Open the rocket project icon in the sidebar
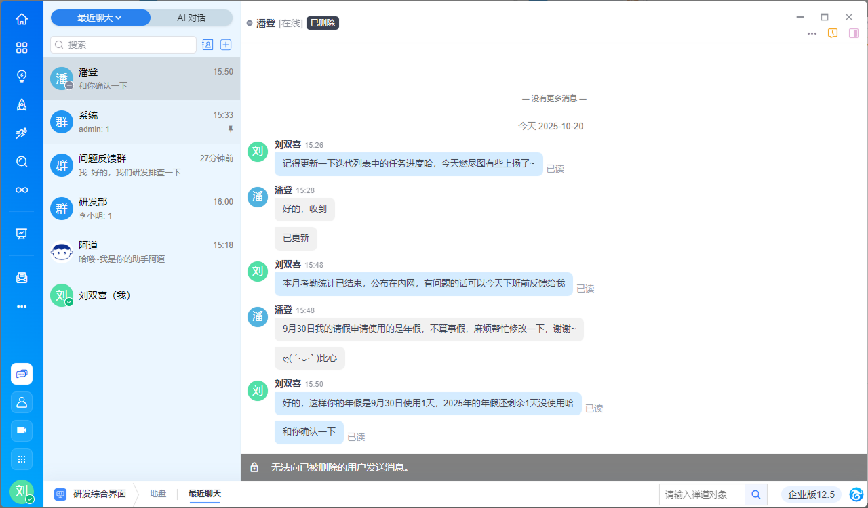Image resolution: width=868 pixels, height=508 pixels. point(22,104)
